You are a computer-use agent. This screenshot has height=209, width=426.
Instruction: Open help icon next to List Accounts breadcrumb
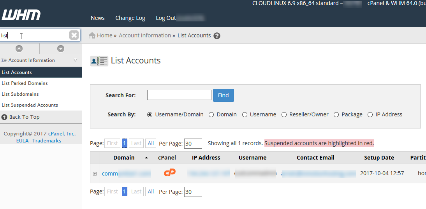click(217, 36)
